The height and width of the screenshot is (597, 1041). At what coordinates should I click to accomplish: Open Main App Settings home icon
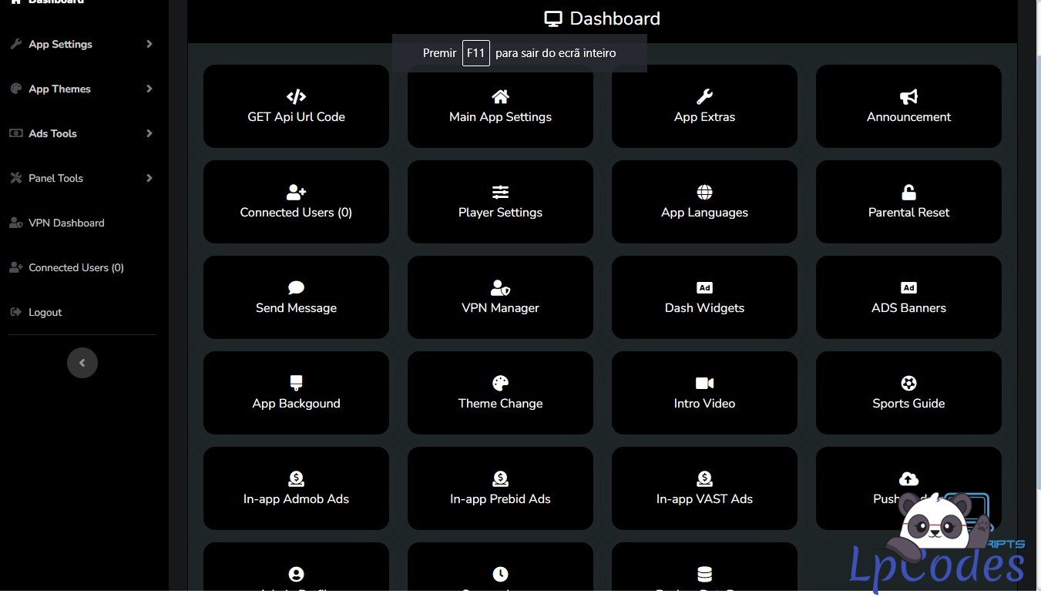coord(500,97)
